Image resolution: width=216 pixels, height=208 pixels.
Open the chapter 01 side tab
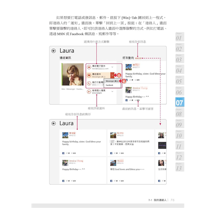180,37
